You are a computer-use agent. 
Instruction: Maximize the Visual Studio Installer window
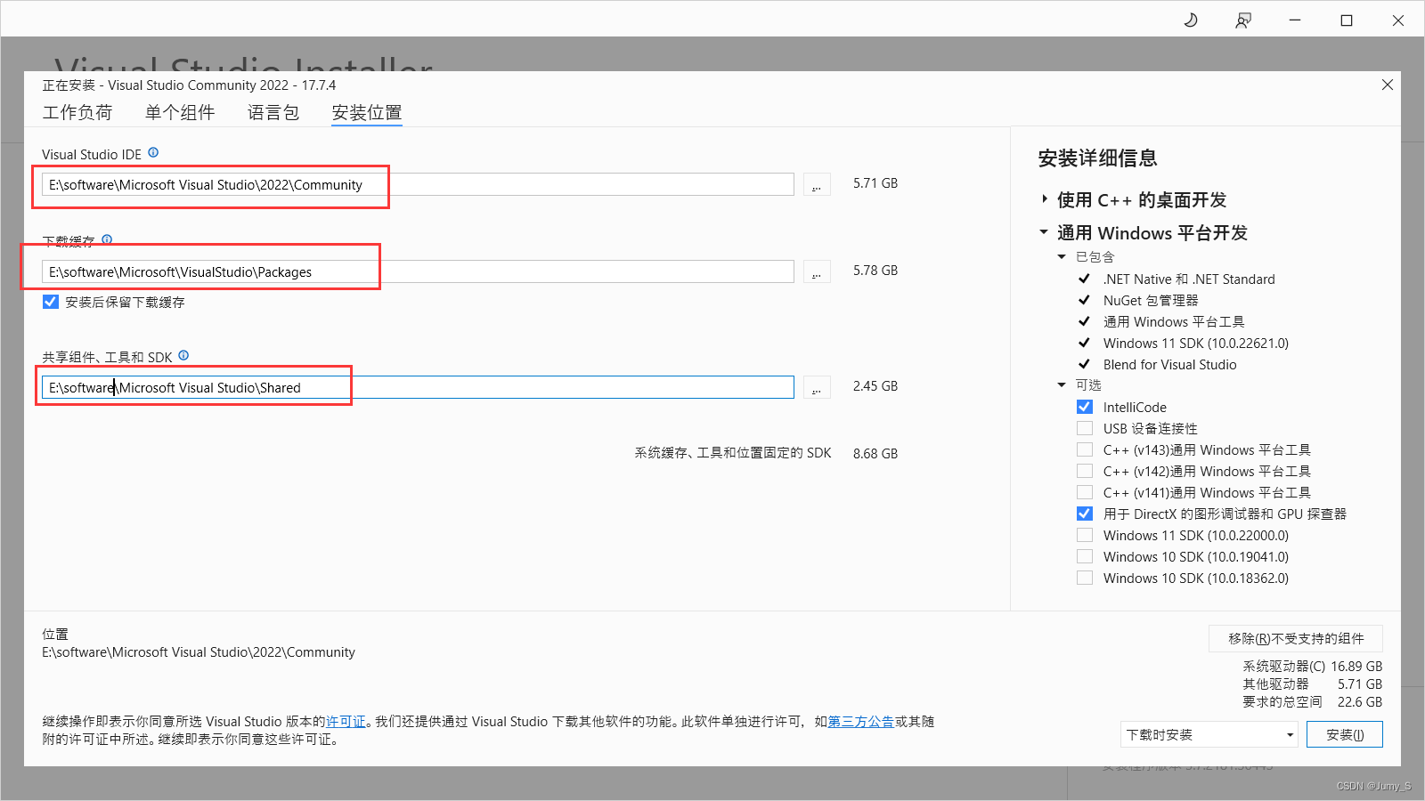click(1347, 20)
